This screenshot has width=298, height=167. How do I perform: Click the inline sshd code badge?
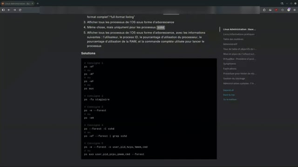[161, 27]
